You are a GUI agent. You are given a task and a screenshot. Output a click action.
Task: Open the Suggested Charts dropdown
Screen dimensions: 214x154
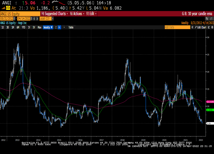(x=55, y=14)
